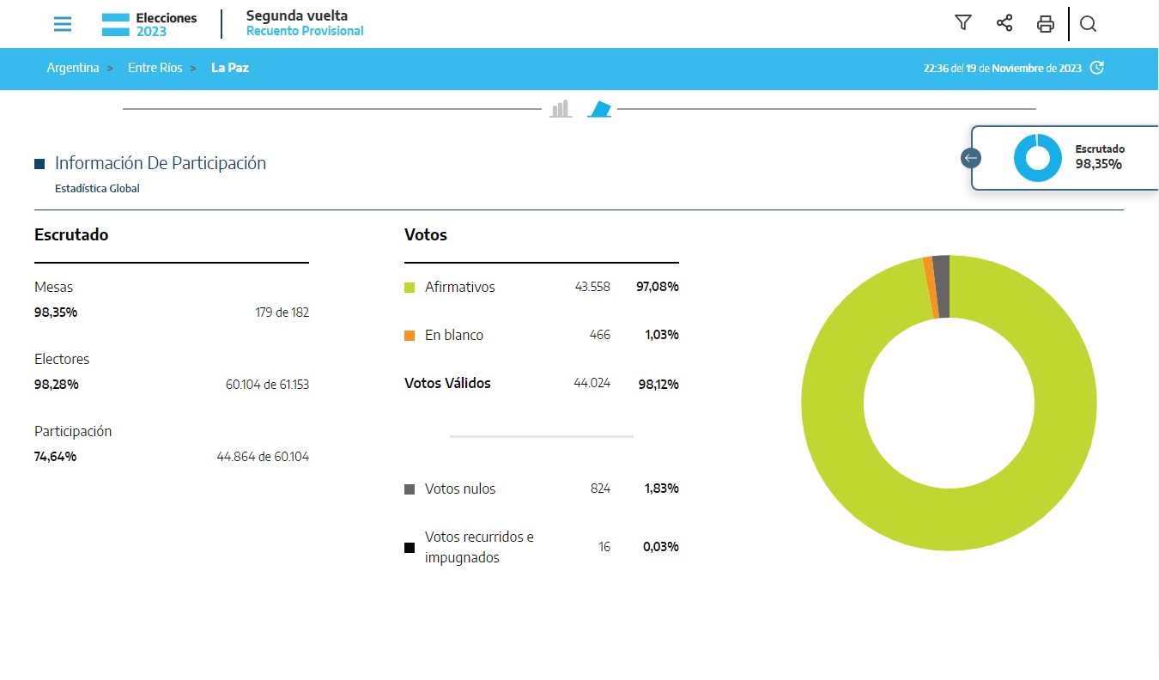
Task: Click the Afirmativos green swatch
Action: pyautogui.click(x=410, y=288)
